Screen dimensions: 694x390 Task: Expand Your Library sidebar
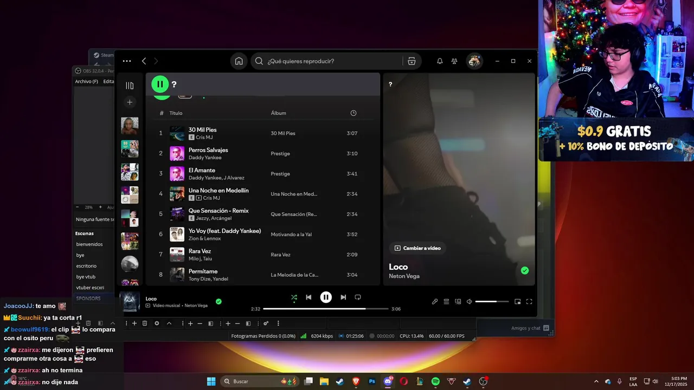pyautogui.click(x=130, y=86)
